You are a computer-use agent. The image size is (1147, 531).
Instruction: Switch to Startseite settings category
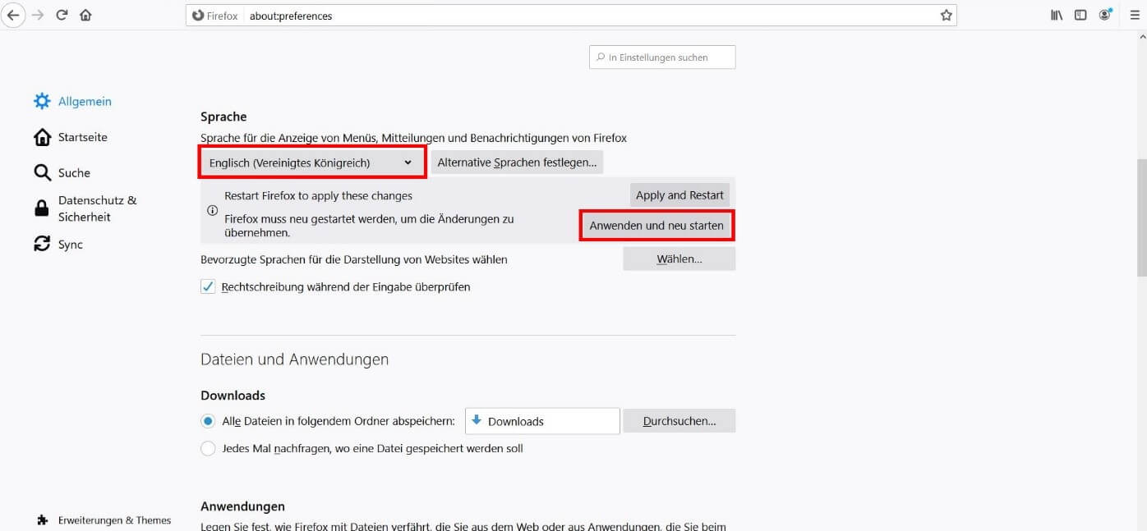(x=83, y=137)
